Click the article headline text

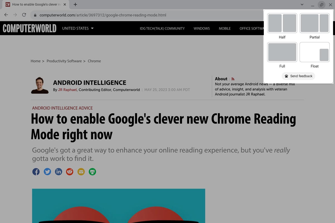coord(163,127)
